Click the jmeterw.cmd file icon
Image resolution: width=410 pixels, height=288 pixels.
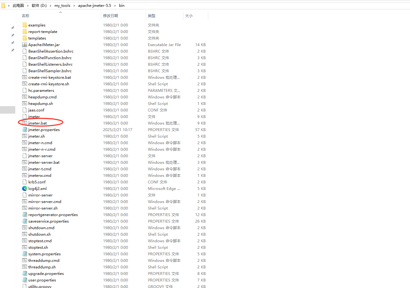(x=25, y=175)
